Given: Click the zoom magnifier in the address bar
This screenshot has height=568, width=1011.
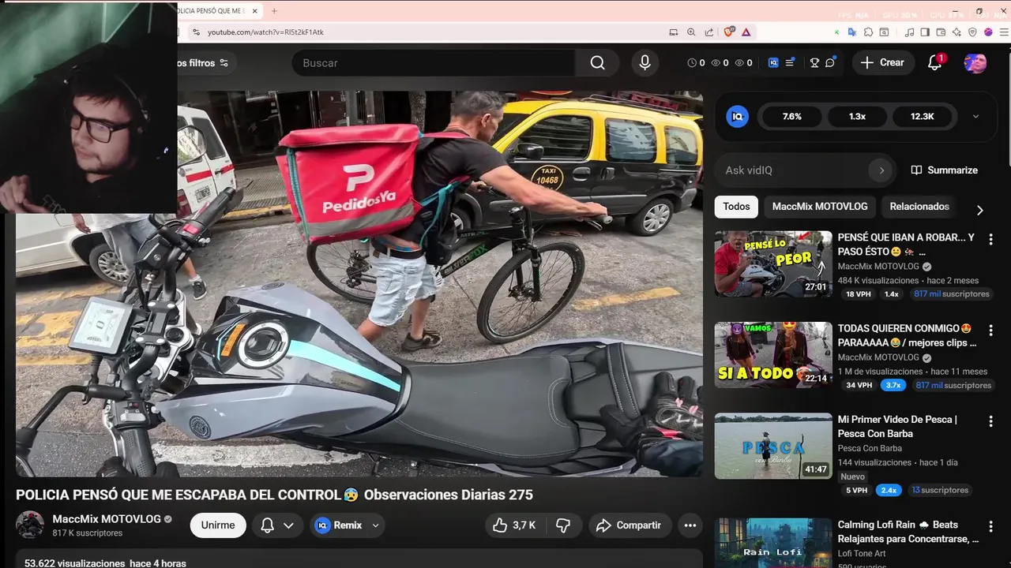Looking at the screenshot, I should pos(691,32).
